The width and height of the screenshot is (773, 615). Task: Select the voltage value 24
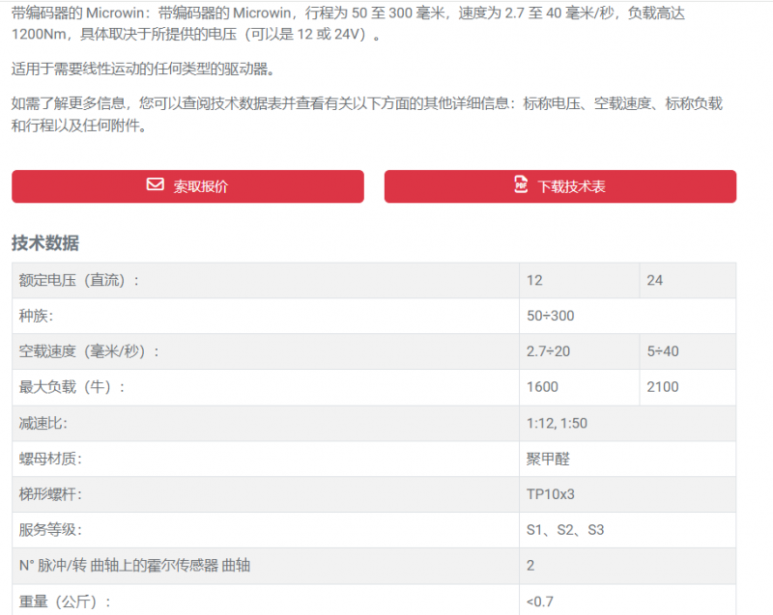point(655,281)
